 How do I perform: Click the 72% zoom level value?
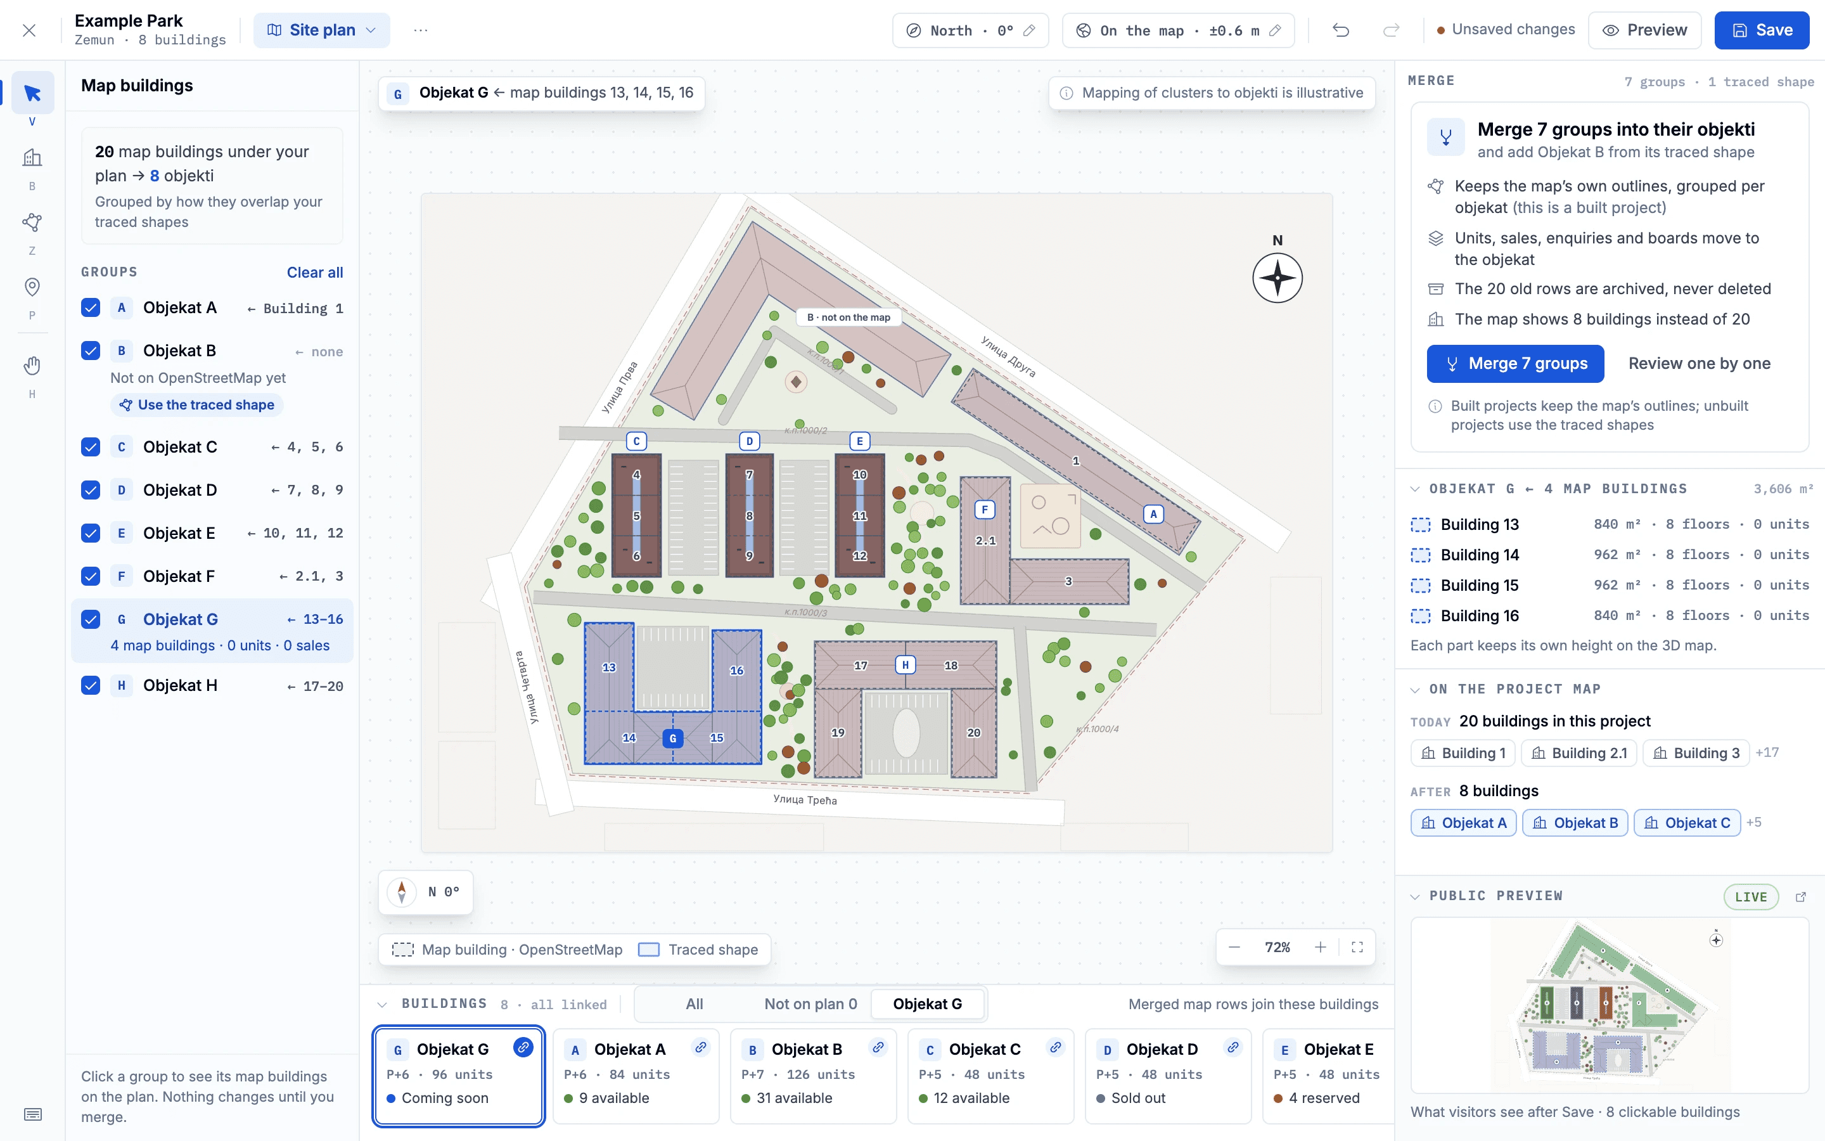(x=1277, y=947)
